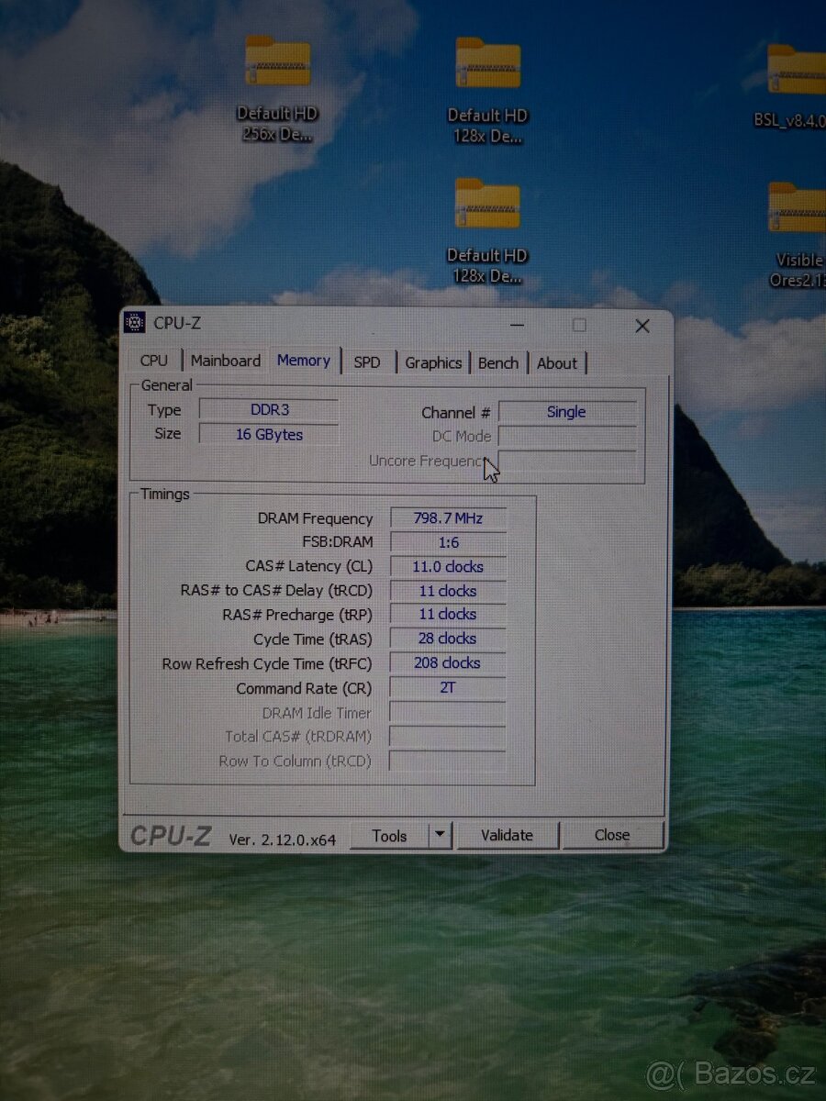Click the 798.7 MHz DRAM Frequency value
Image resolution: width=826 pixels, height=1101 pixels.
448,517
